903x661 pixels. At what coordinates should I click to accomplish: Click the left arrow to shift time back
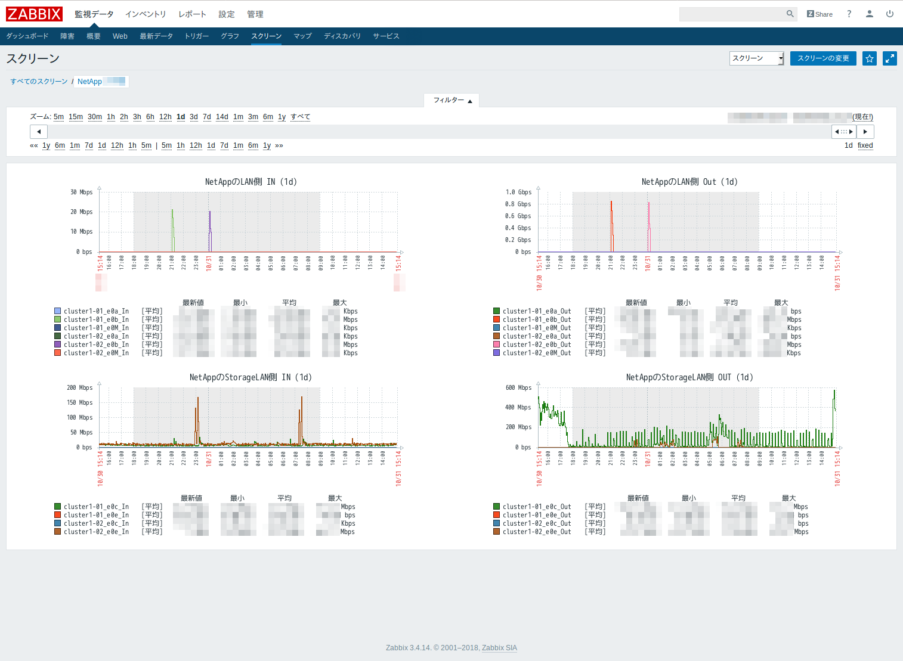[38, 131]
